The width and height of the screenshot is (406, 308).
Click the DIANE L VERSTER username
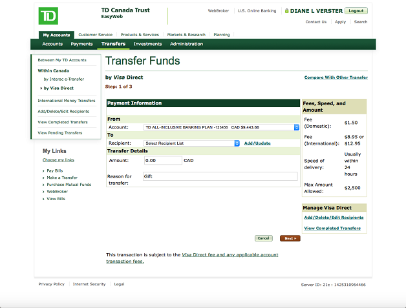tap(316, 11)
